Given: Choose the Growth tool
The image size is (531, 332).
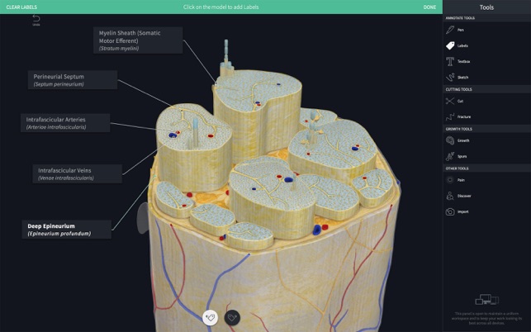Looking at the screenshot, I should (462, 140).
